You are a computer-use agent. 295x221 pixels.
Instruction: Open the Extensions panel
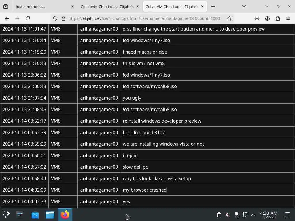point(278,18)
